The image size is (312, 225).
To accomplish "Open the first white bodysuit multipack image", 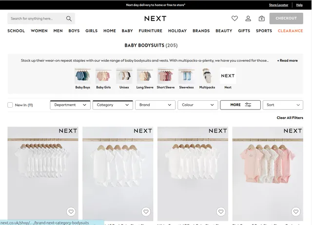I will pyautogui.click(x=43, y=174).
